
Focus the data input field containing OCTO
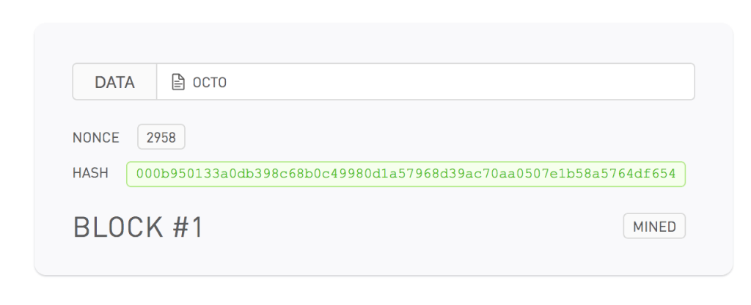tap(425, 82)
